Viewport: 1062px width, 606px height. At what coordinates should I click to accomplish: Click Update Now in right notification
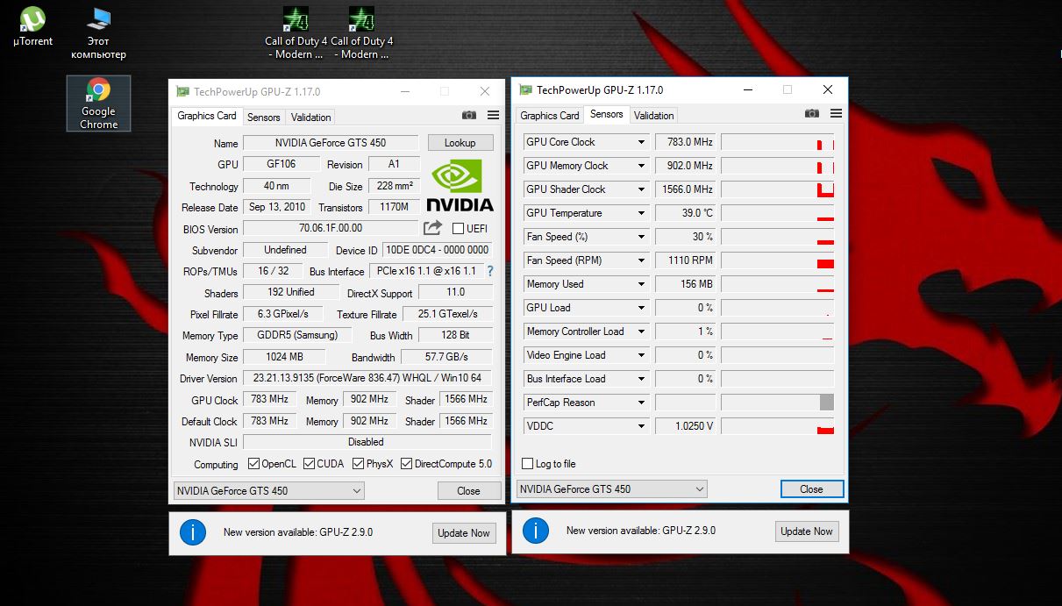tap(807, 531)
